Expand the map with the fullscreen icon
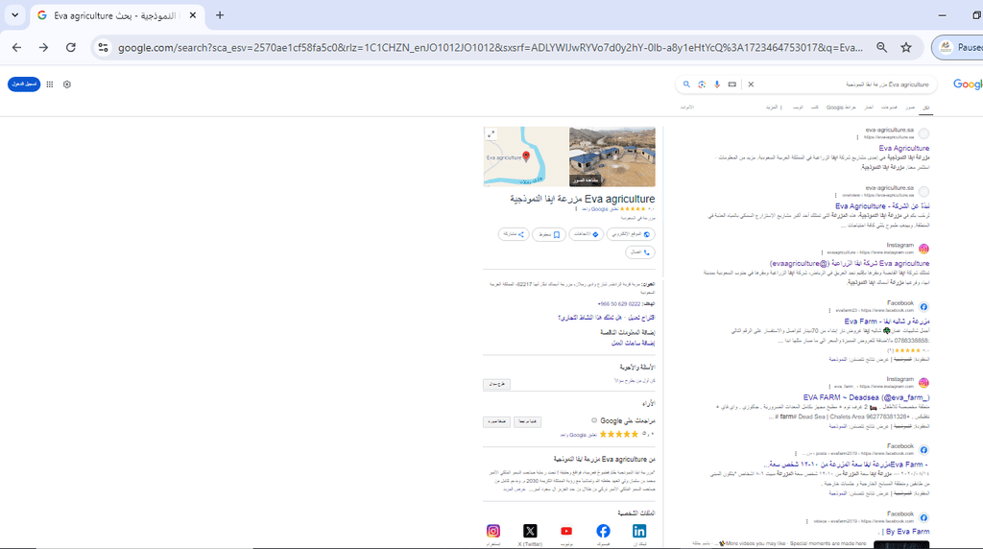983x549 pixels. [491, 134]
